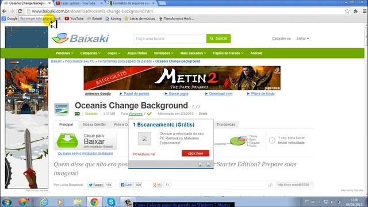
Task: Click the Windows platform link
Action: point(136,114)
